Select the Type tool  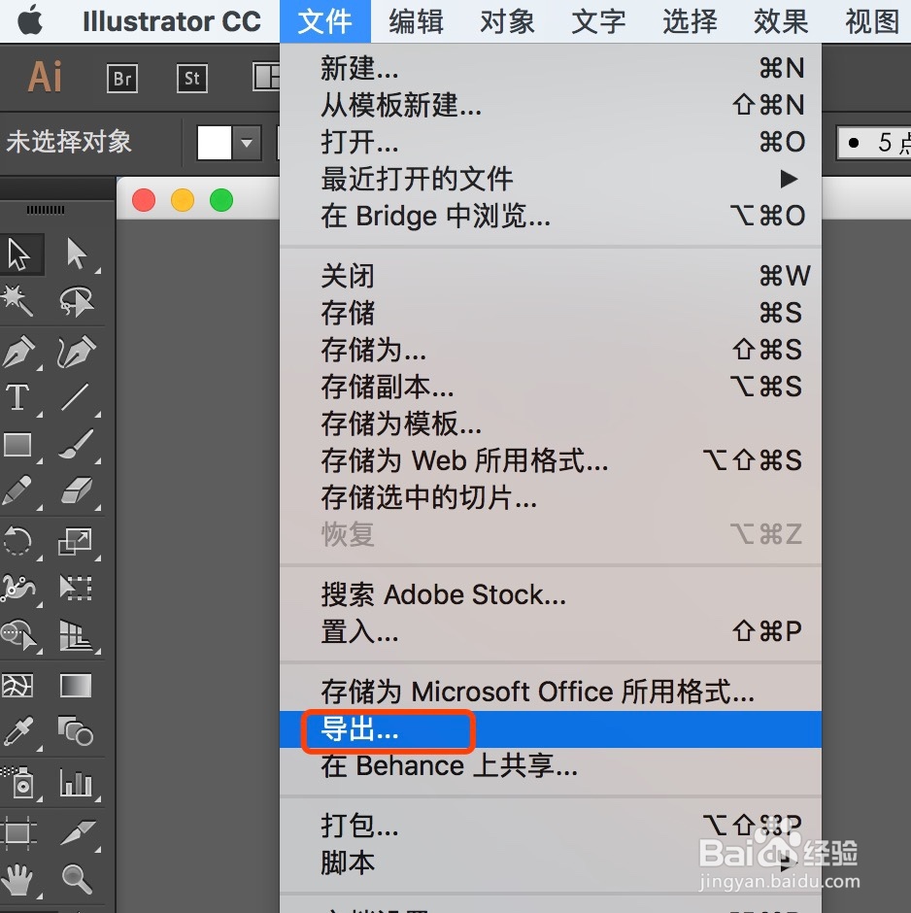(17, 398)
